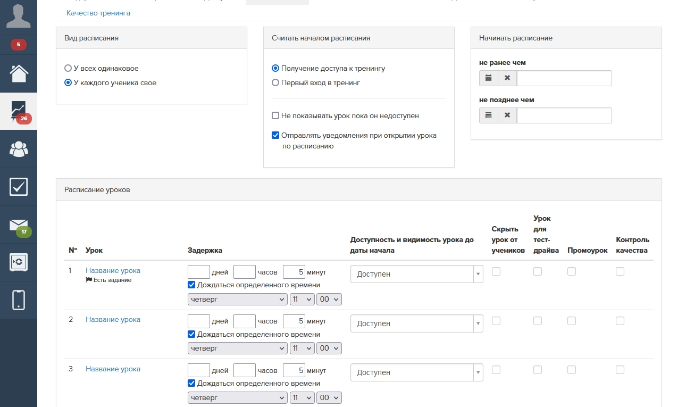Go to the home icon in sidebar
The image size is (686, 407).
point(18,73)
